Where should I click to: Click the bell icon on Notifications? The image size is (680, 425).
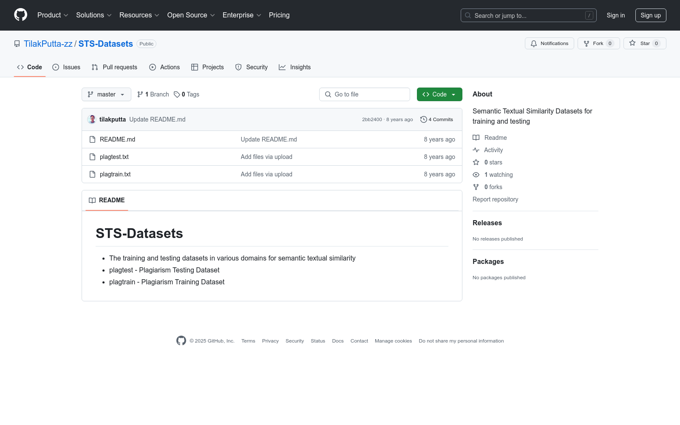point(534,43)
